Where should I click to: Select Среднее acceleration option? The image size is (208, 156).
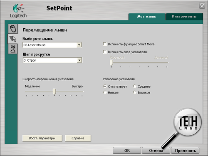pyautogui.click(x=135, y=87)
